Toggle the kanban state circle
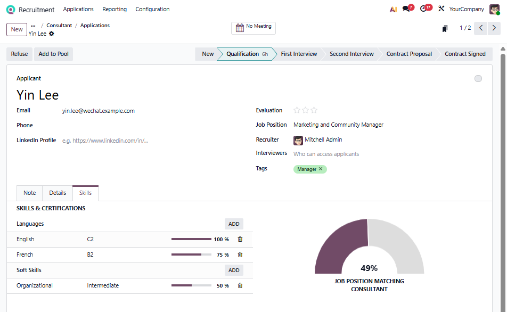507x312 pixels. pos(478,79)
